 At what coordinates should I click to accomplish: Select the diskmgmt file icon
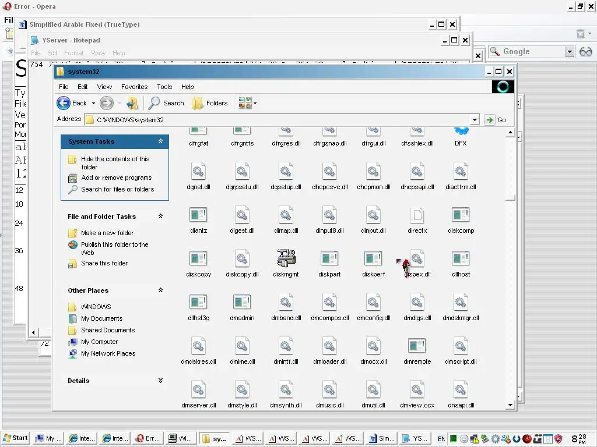click(286, 258)
